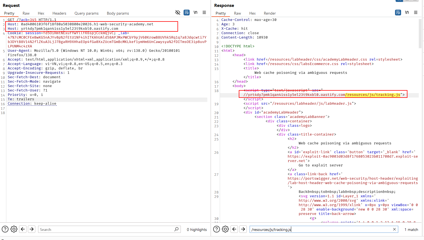Click the 'Te: trailers' header line
This screenshot has height=240, width=424.
pos(21,99)
